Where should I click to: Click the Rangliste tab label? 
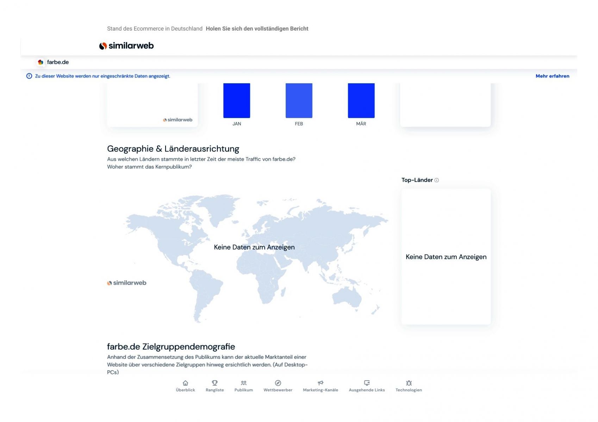point(215,390)
